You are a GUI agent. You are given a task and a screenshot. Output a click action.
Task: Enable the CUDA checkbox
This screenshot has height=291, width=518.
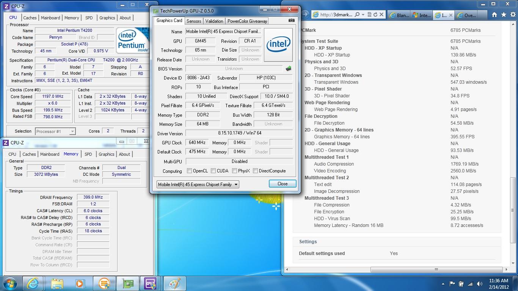point(213,171)
